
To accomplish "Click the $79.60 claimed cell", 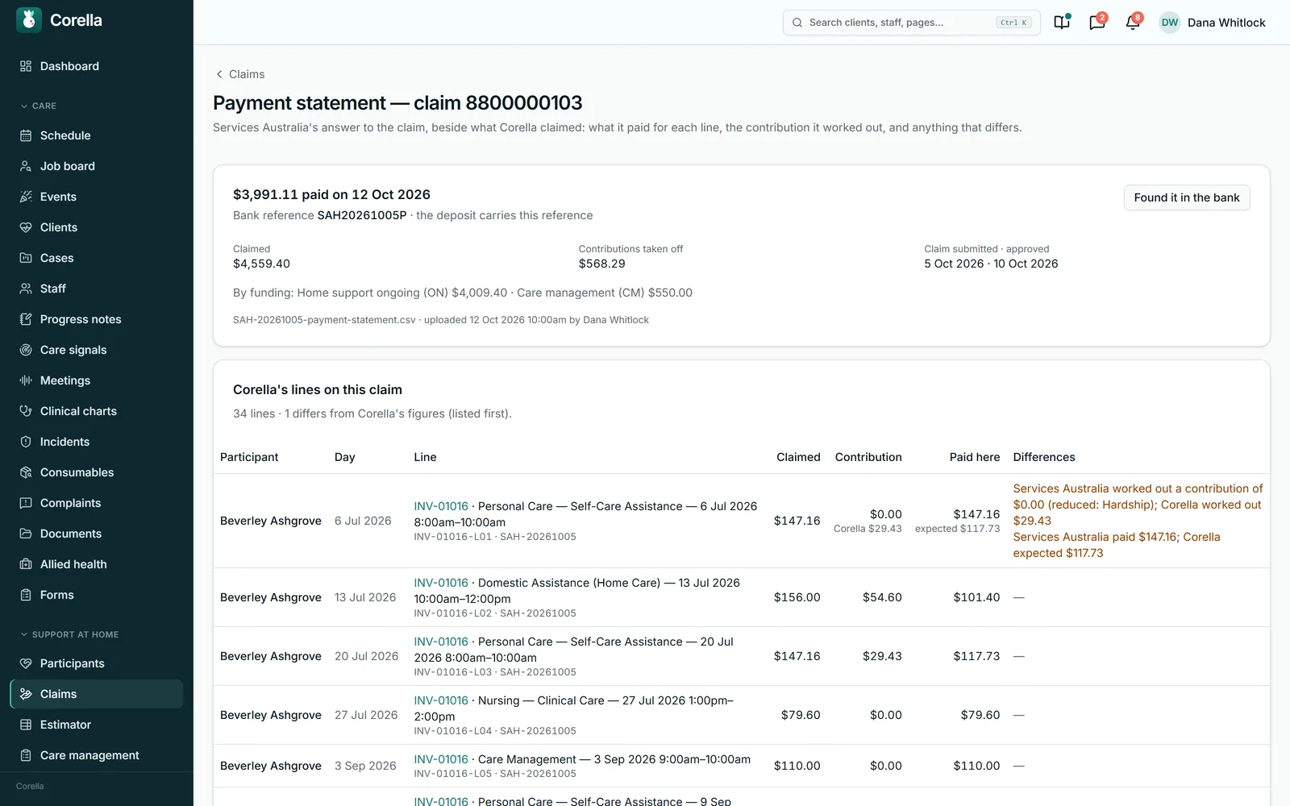I will [801, 715].
